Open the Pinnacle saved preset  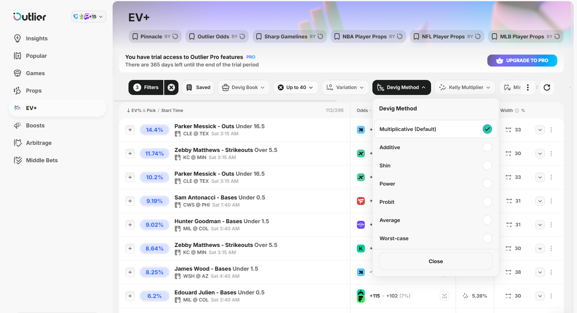pyautogui.click(x=155, y=36)
